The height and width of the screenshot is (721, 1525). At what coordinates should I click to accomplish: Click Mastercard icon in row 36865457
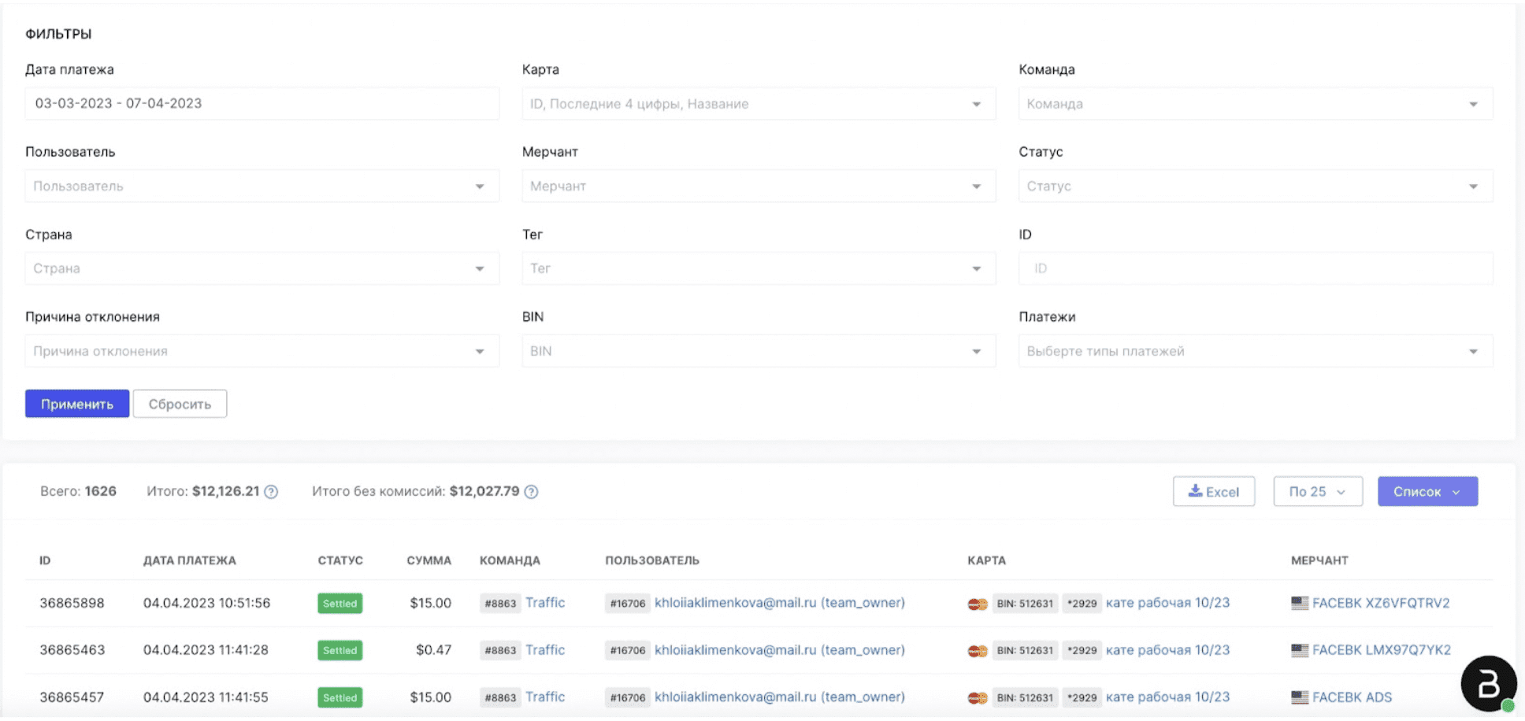pos(978,698)
